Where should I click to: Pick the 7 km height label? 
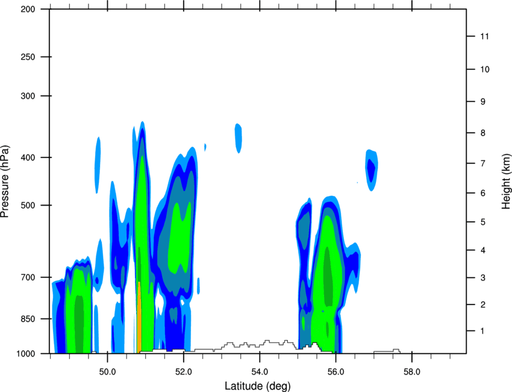coord(482,163)
